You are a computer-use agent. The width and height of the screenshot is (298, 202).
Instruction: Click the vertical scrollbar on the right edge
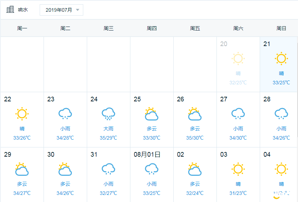tap(297, 89)
